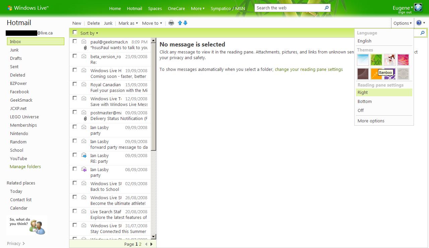Open dropdown arrow next to Help icon
Viewport: 429px width, 248px height.
[424, 23]
